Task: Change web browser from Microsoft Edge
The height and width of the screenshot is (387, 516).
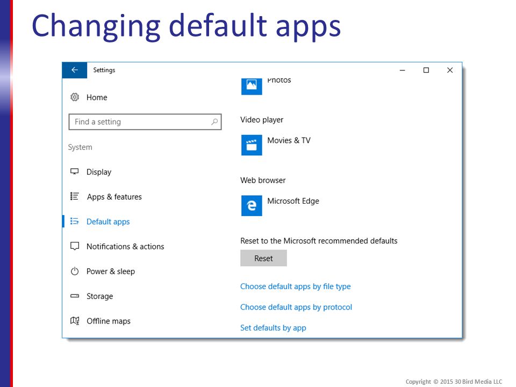Action: coord(293,201)
